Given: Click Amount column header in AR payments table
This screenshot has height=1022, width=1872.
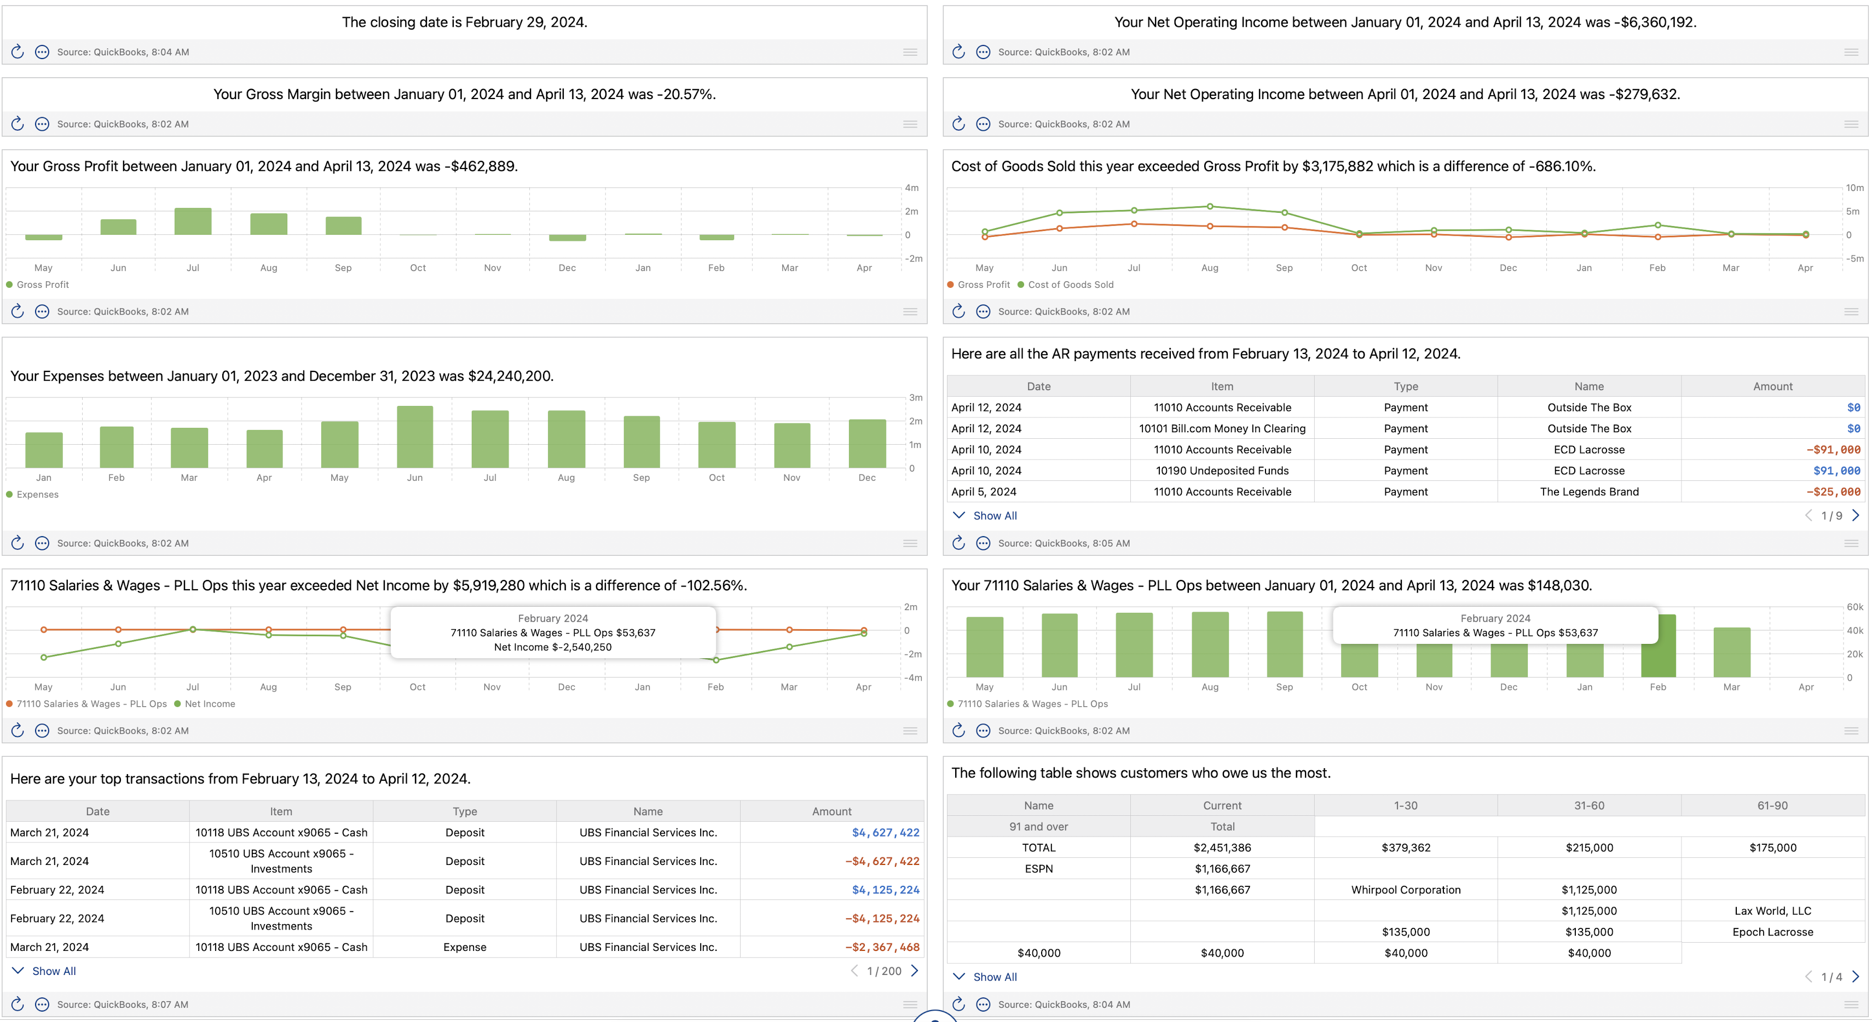Looking at the screenshot, I should [1772, 386].
